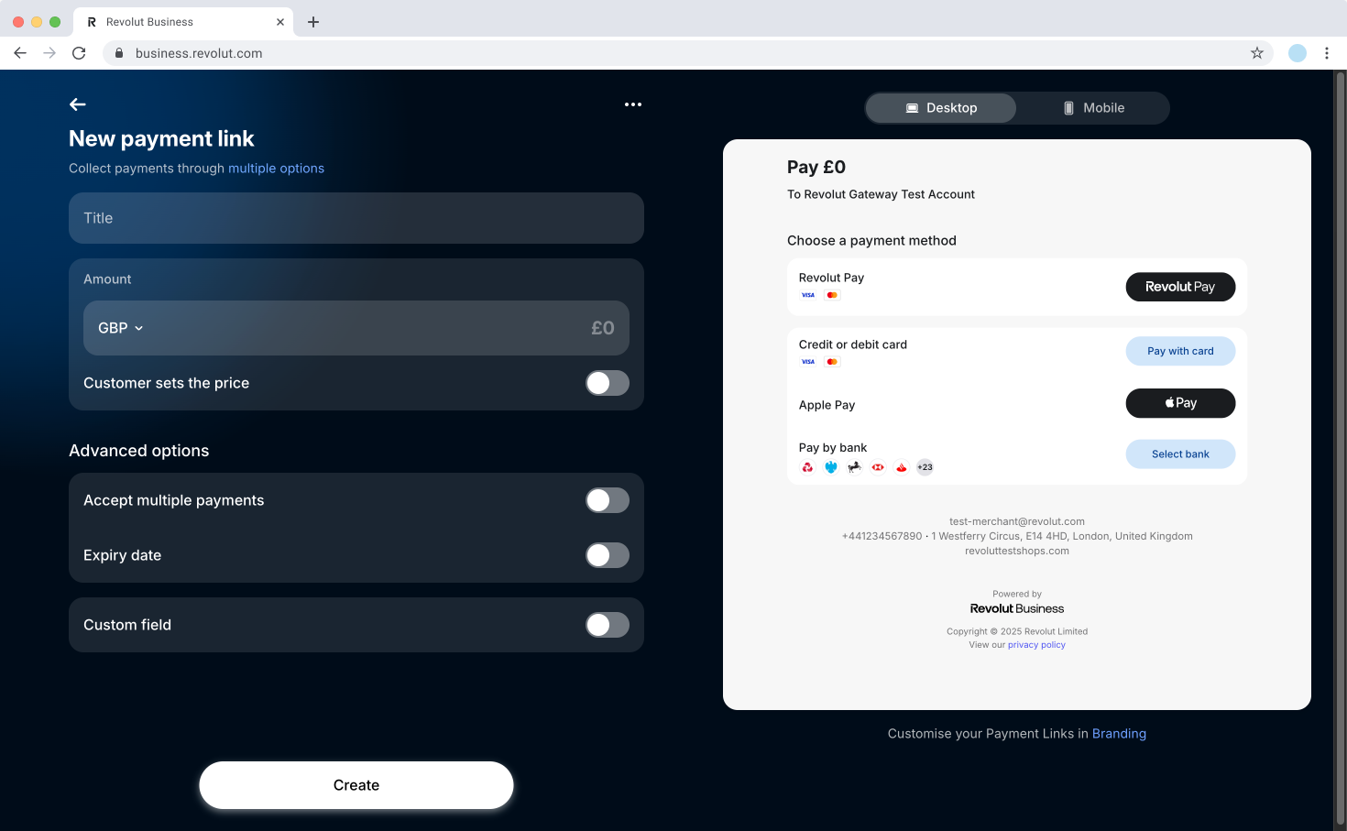This screenshot has width=1347, height=831.
Task: Click inside the Title input field
Action: click(356, 218)
